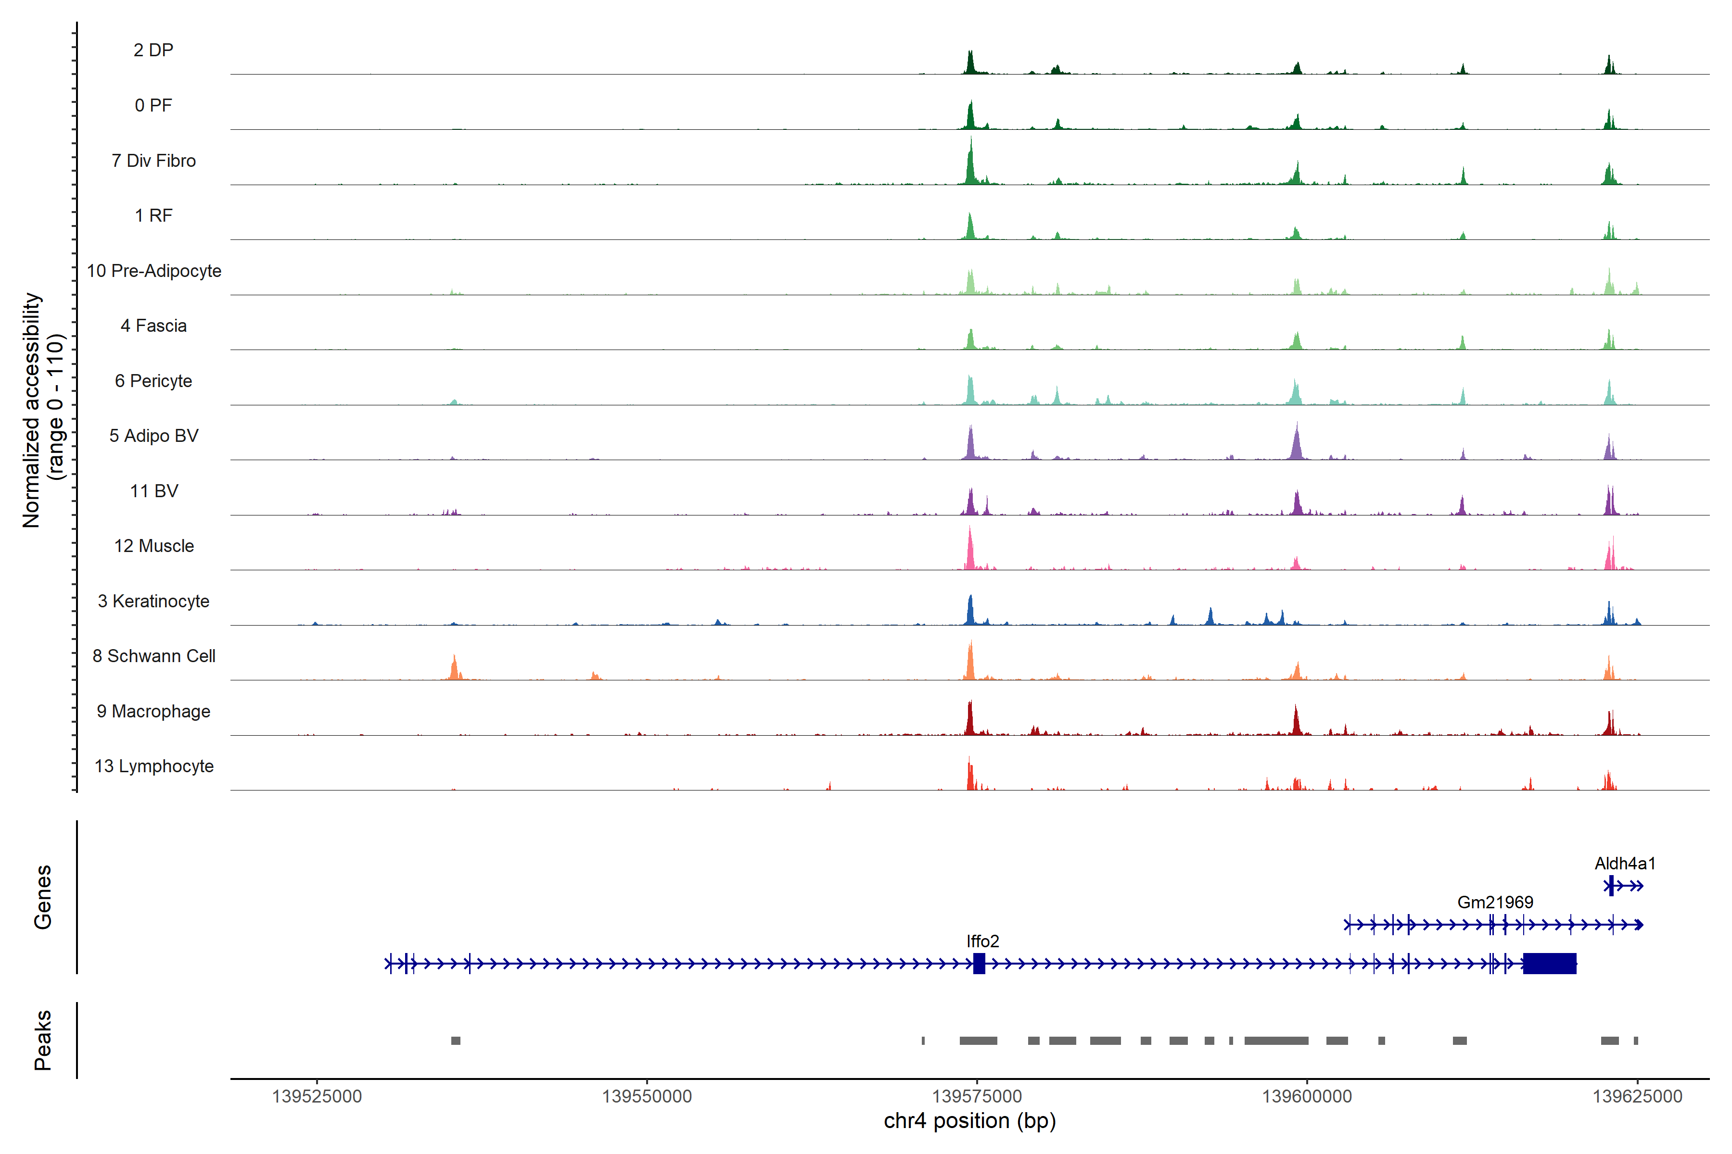The height and width of the screenshot is (1154, 1732).
Task: Click the Peaks panel label
Action: 43,1040
